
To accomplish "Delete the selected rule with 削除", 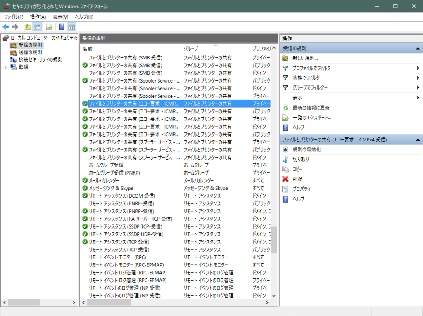I will [x=297, y=179].
